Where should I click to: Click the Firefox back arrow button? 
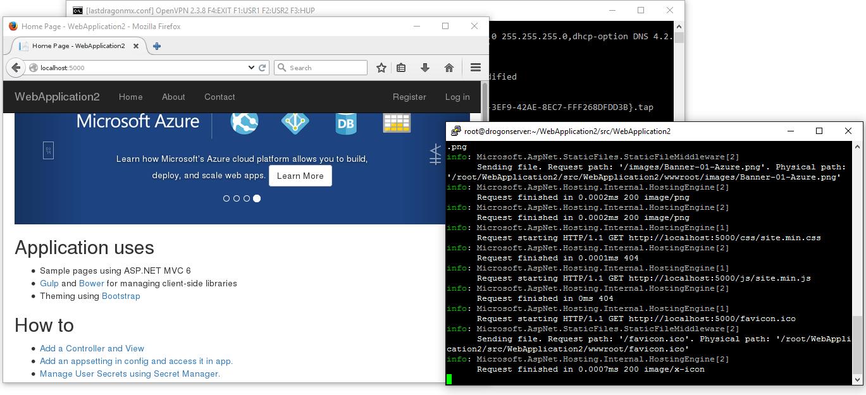click(x=16, y=68)
